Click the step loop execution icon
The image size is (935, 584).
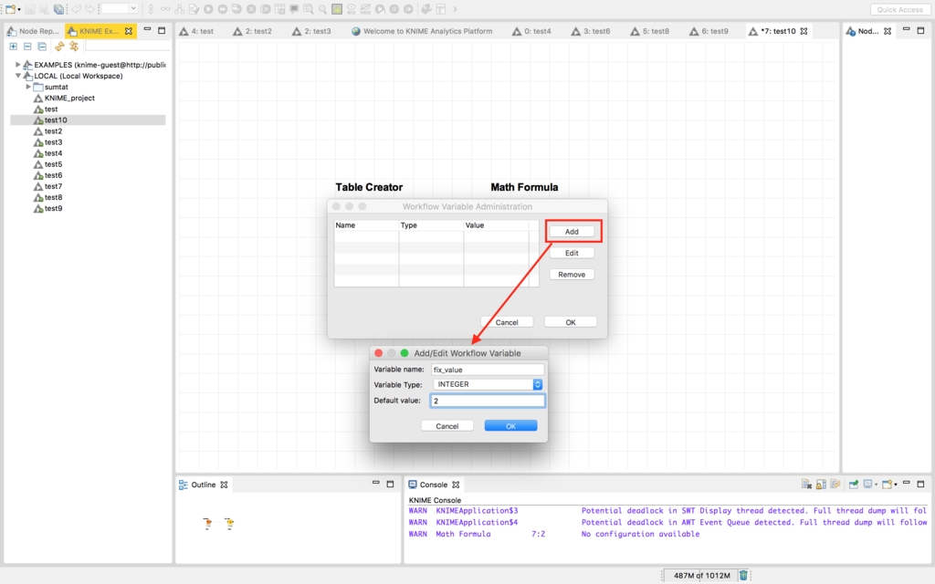click(408, 9)
